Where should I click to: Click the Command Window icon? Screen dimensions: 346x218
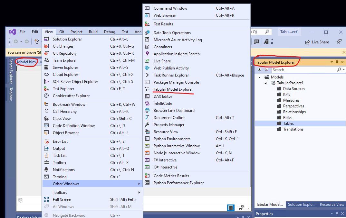coord(147,8)
